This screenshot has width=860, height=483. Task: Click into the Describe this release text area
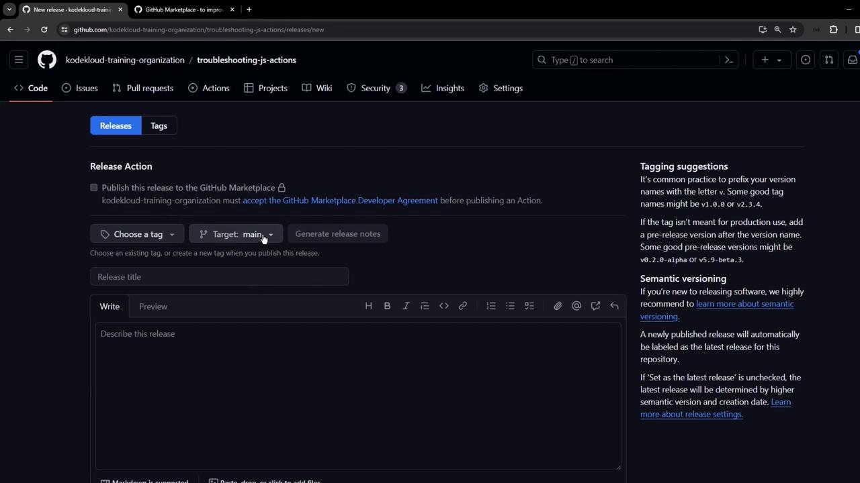[x=358, y=396]
